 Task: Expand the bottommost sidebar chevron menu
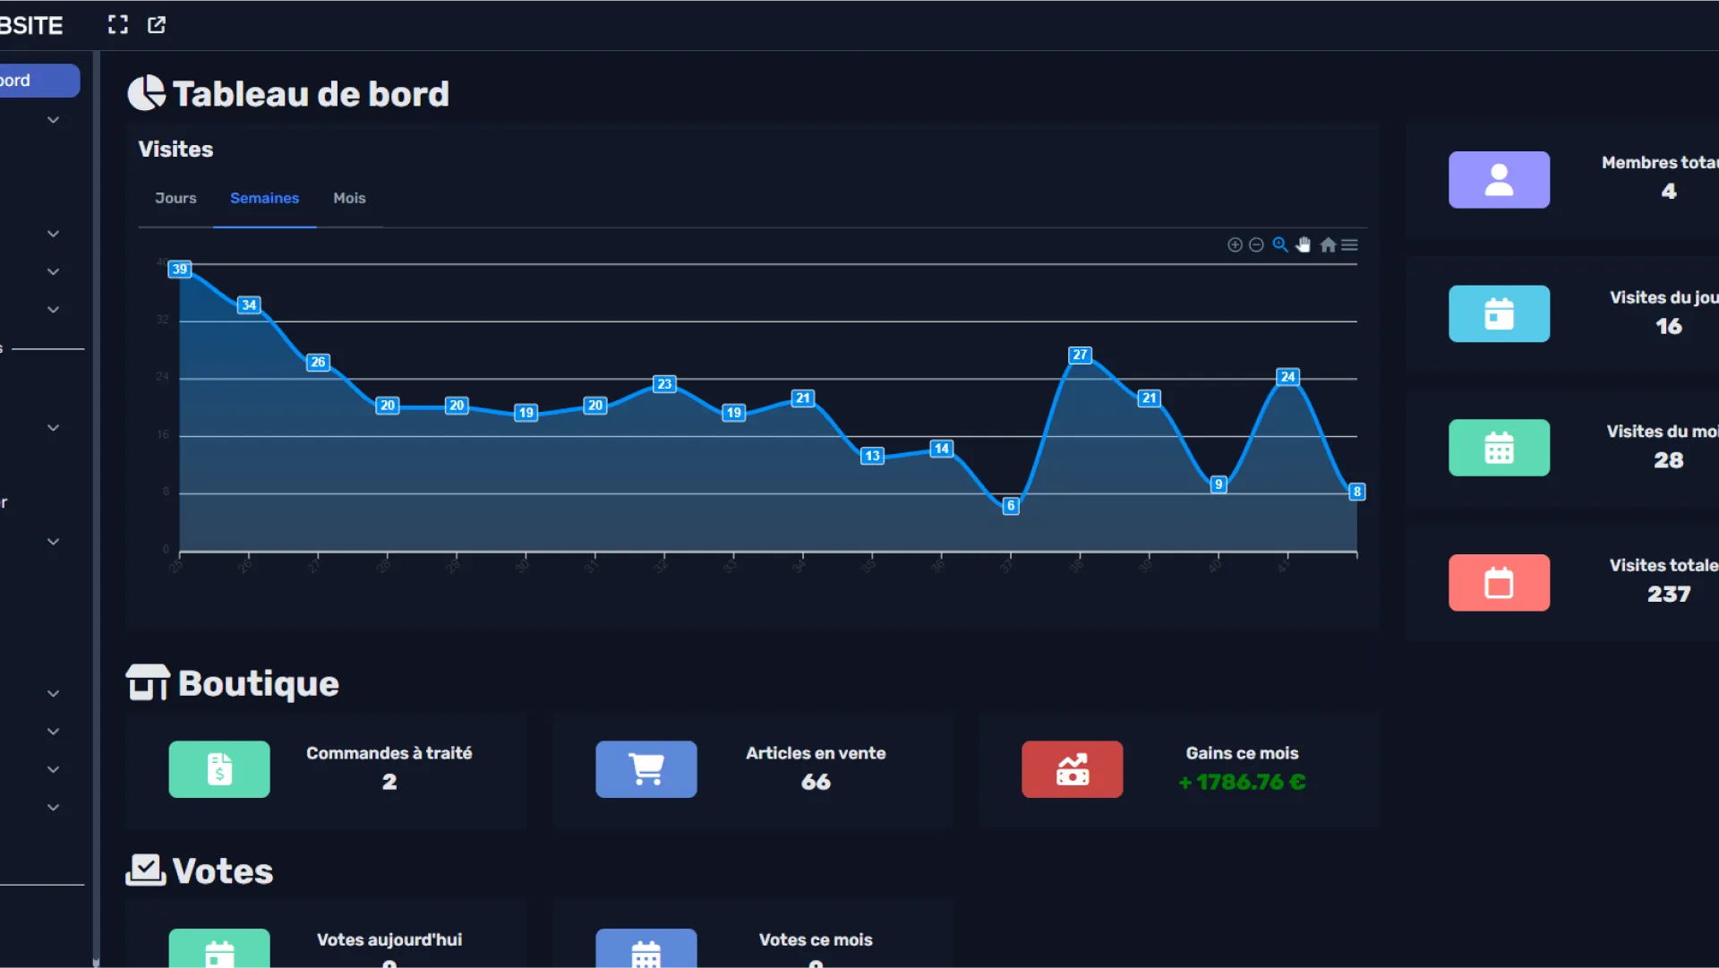[x=54, y=807]
